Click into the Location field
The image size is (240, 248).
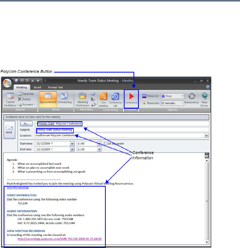click(120, 135)
